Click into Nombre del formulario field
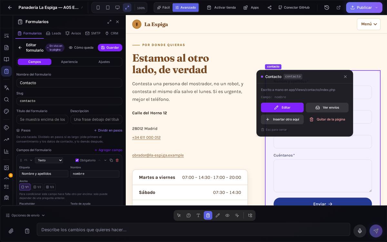This screenshot has width=387, height=242. click(69, 83)
